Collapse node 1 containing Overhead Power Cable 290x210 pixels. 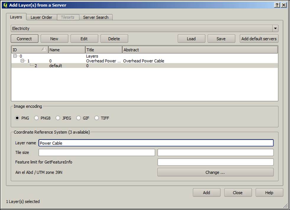coord(22,61)
